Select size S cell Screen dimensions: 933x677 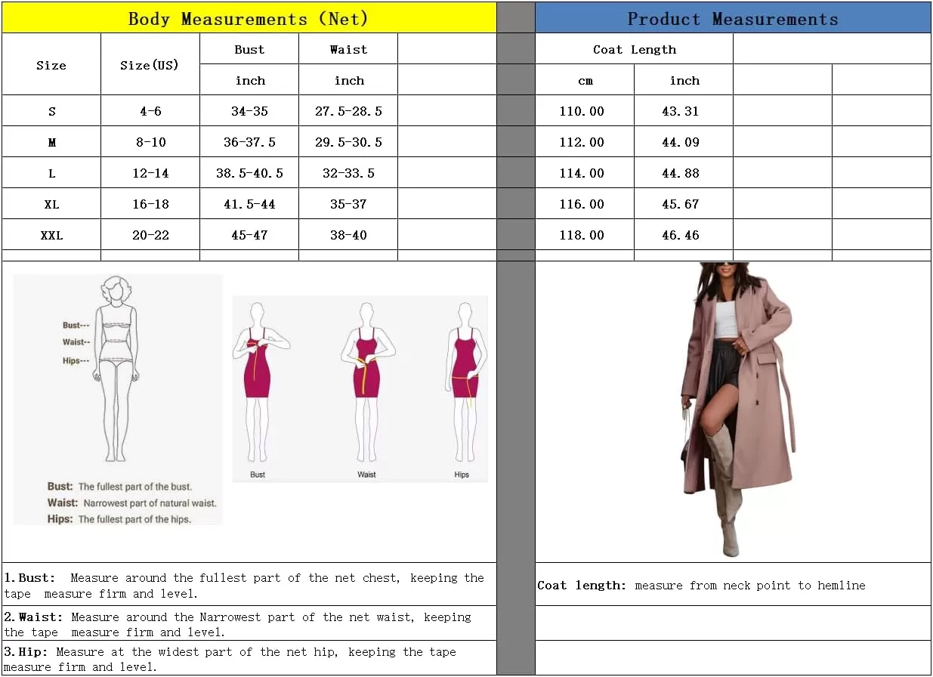point(51,111)
